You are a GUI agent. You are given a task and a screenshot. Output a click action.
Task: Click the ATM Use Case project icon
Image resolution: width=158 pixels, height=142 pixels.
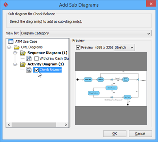tap(11, 41)
